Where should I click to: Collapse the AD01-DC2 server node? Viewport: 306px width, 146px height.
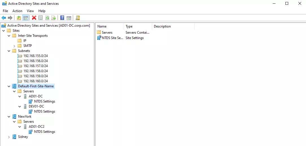[19, 127]
